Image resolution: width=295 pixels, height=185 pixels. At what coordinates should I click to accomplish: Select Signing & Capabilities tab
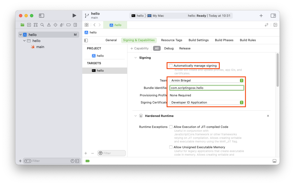tap(139, 40)
